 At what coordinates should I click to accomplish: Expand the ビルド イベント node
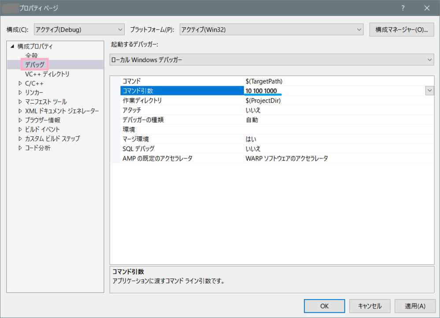pos(20,130)
